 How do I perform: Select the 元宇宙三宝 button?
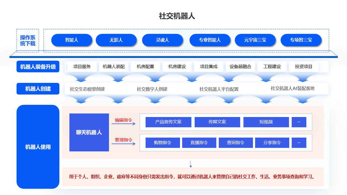[x=255, y=40]
